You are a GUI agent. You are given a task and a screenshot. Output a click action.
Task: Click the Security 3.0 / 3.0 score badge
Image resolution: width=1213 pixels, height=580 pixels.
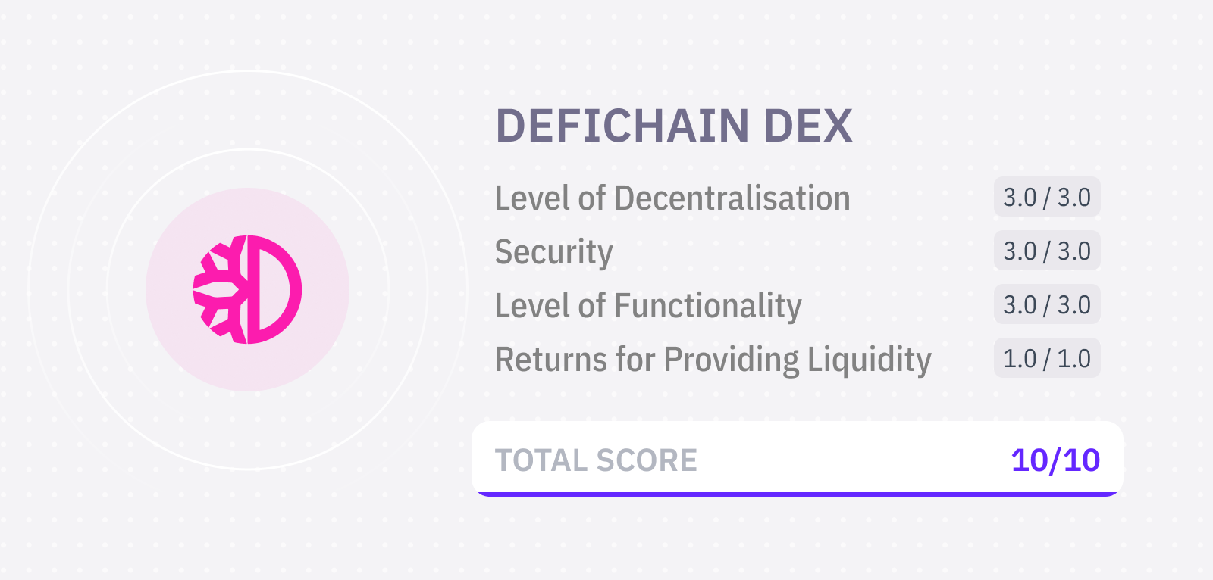point(1047,251)
